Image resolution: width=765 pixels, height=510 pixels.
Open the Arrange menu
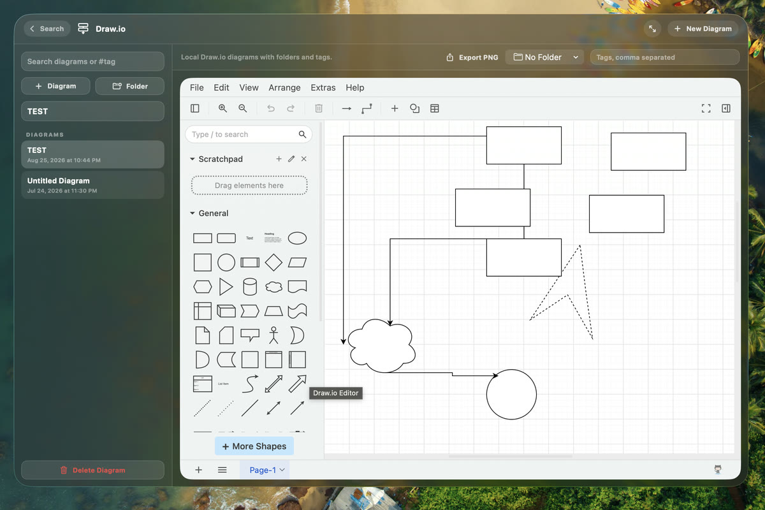click(x=284, y=88)
